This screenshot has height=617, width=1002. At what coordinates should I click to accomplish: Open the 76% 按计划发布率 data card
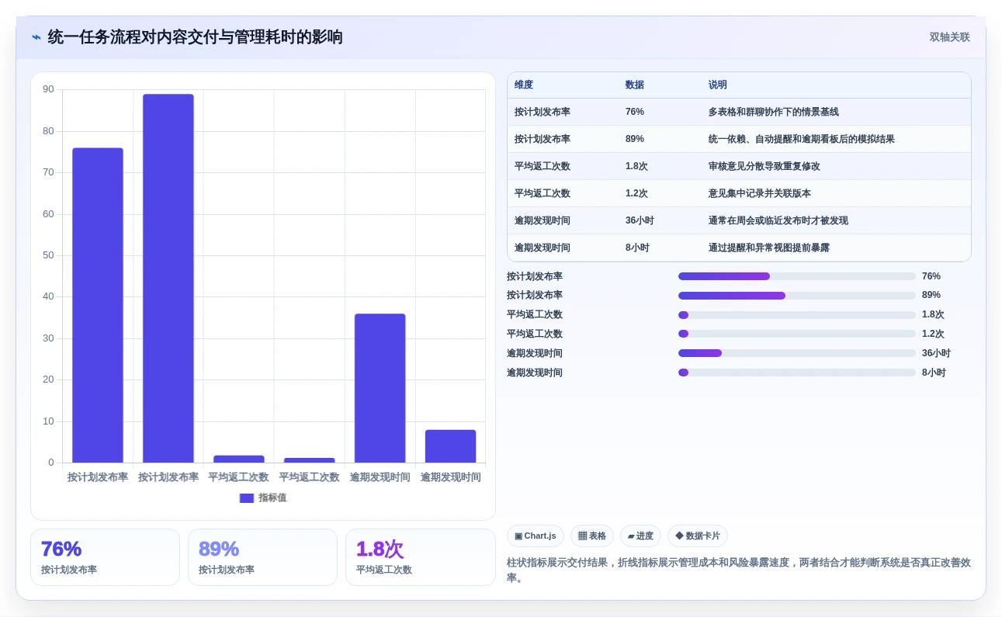[105, 557]
